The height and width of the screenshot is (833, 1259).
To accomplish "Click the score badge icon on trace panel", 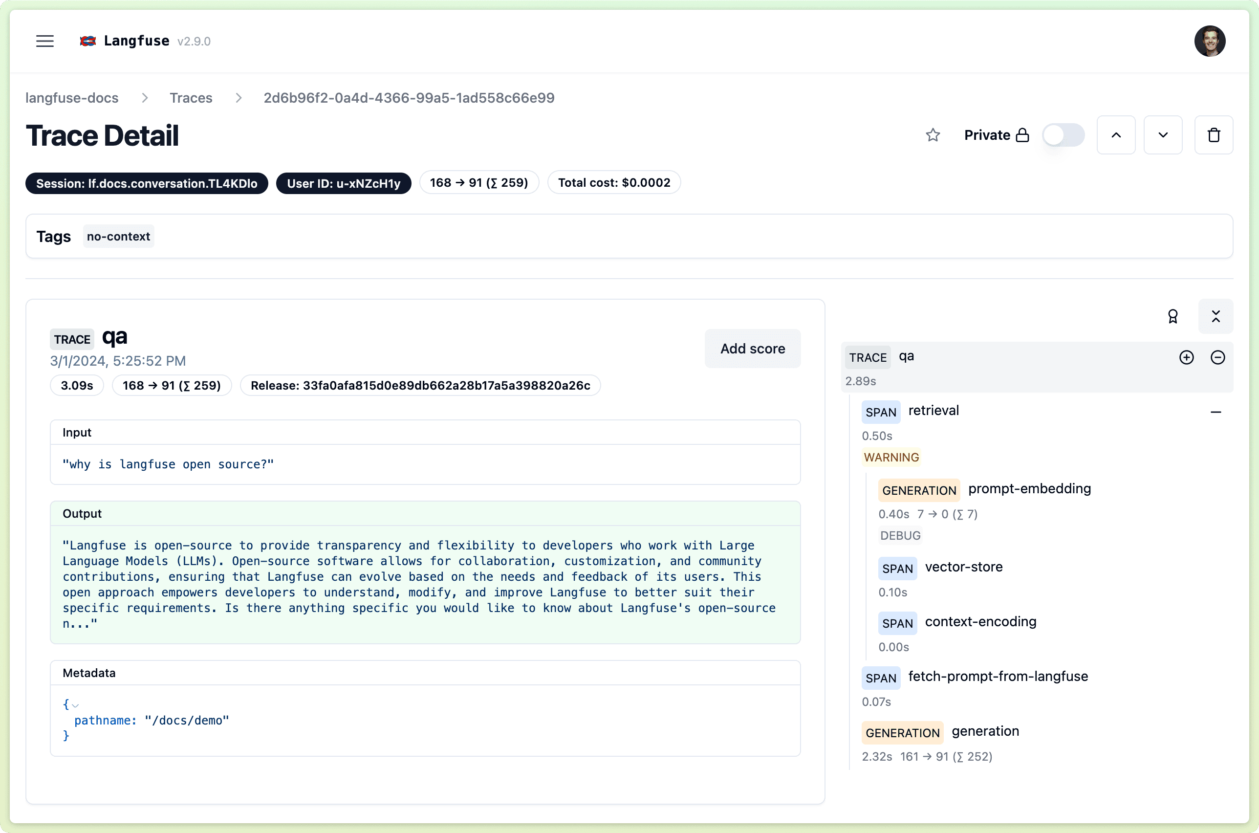I will [x=1172, y=315].
